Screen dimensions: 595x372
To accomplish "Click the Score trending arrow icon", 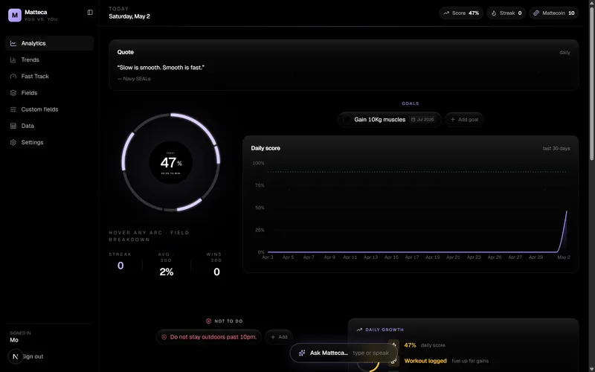I will pos(446,13).
